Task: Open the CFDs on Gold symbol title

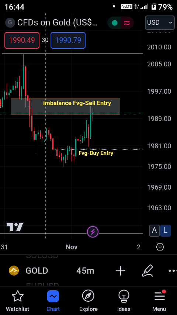Action: click(58, 23)
